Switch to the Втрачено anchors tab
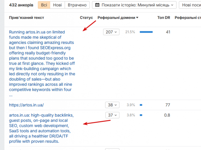 tap(77, 5)
